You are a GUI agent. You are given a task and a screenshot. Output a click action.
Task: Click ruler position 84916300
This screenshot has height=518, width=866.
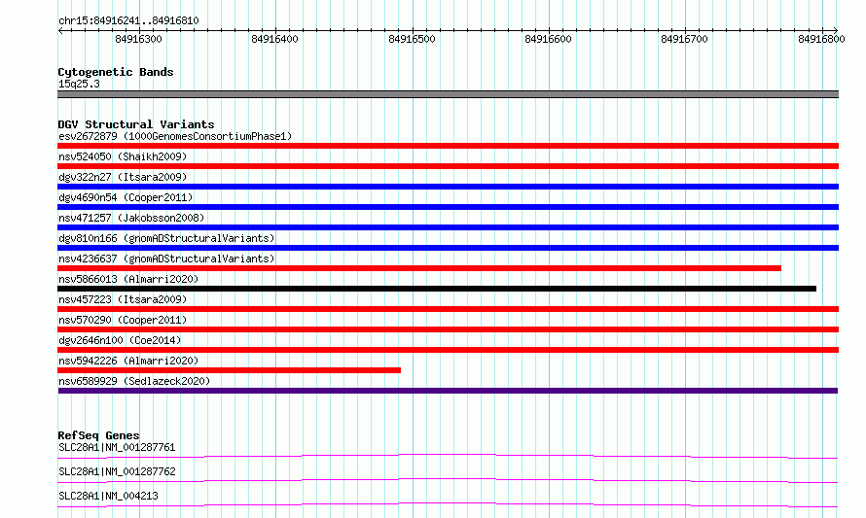coord(138,39)
